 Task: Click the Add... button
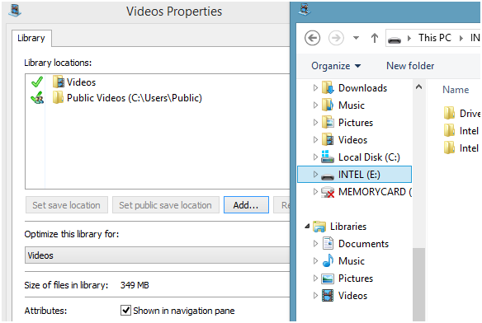pyautogui.click(x=246, y=205)
